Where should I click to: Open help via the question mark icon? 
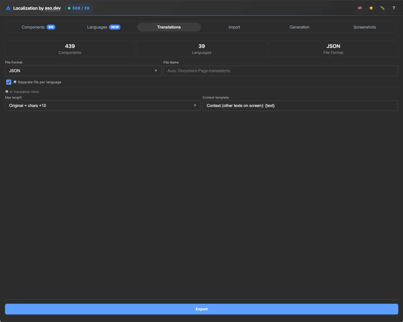pos(394,8)
